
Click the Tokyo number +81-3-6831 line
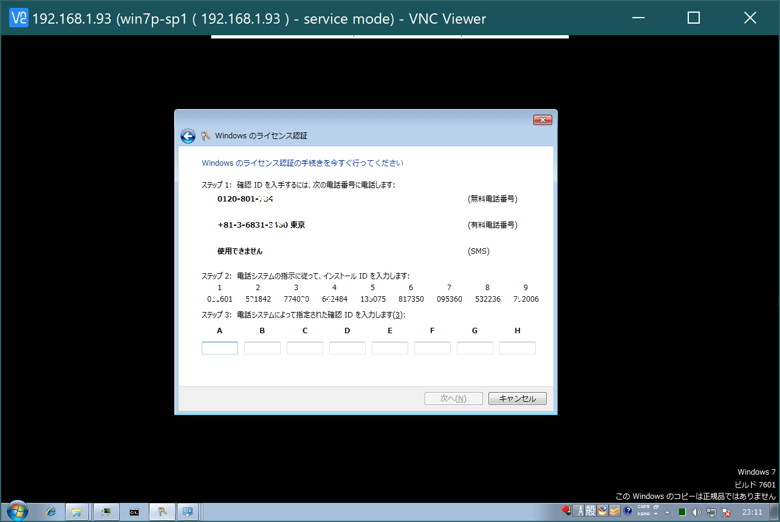(261, 225)
